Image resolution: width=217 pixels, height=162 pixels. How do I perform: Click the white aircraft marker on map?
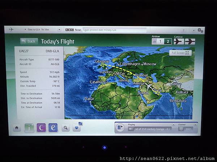149,86
